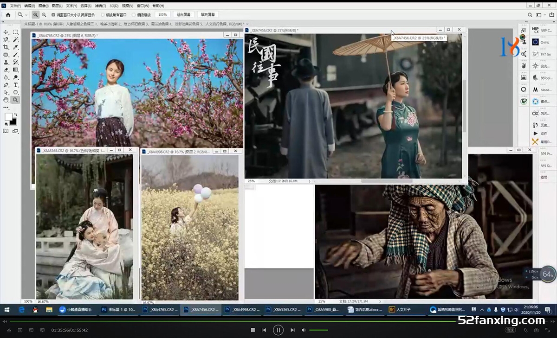Viewport: 557px width, 338px height.
Task: Select the Lasso tool
Action: pyautogui.click(x=6, y=40)
